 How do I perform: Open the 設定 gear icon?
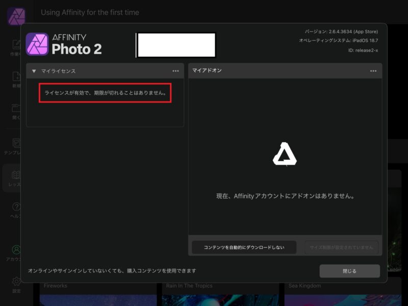pos(16,281)
